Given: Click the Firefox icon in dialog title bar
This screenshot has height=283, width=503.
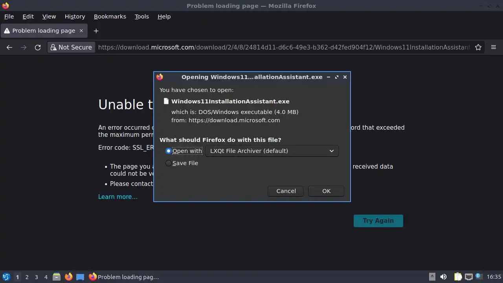Looking at the screenshot, I should pyautogui.click(x=160, y=77).
